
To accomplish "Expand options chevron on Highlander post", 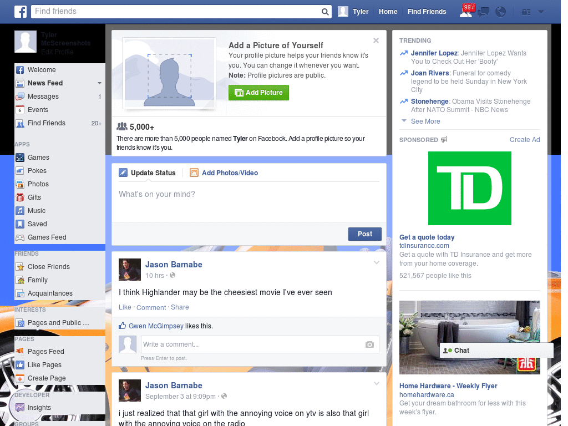I will point(377,262).
